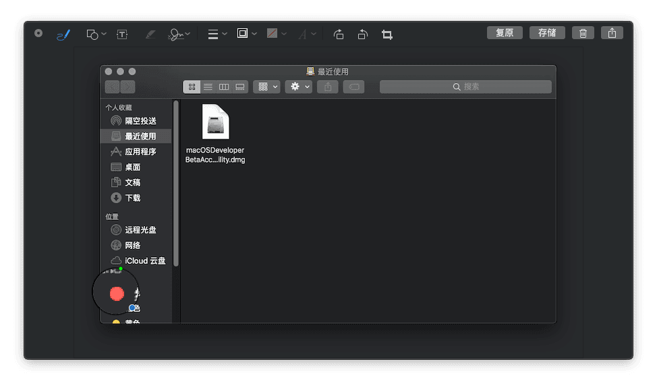Open the fill color swatch picker
This screenshot has width=657, height=386.
[276, 34]
